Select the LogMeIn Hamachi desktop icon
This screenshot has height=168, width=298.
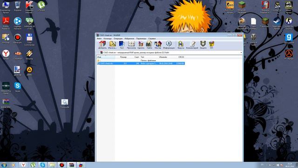[18, 23]
